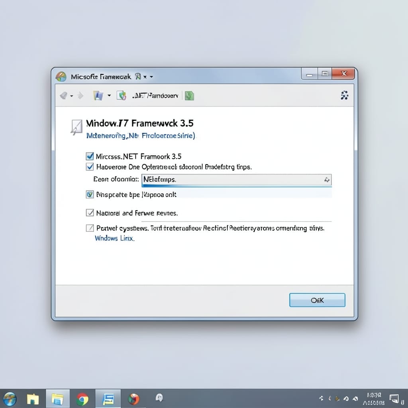Click the green check icon in toolbar
The width and height of the screenshot is (408, 408).
coord(189,96)
